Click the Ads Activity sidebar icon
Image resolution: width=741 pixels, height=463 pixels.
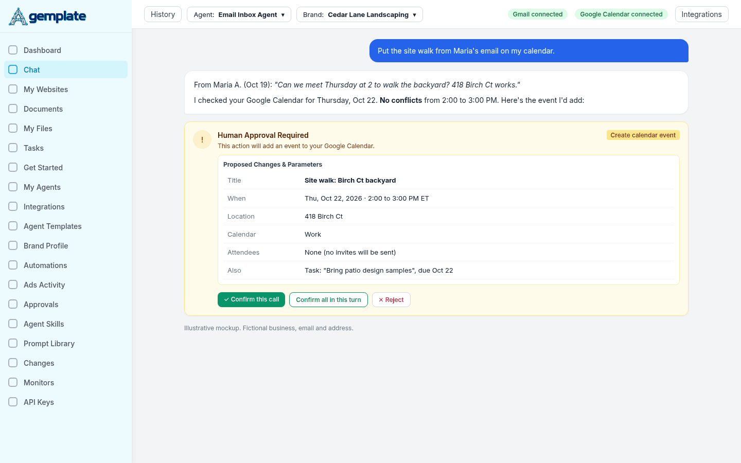point(13,284)
